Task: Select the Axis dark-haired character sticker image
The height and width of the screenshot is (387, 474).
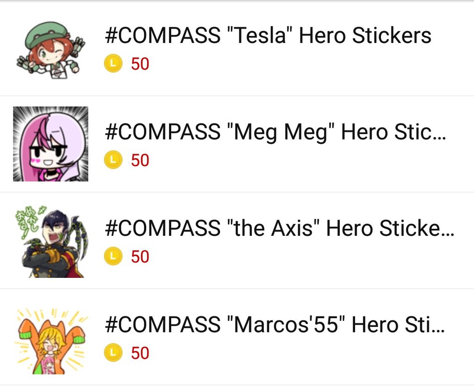Action: tap(51, 240)
